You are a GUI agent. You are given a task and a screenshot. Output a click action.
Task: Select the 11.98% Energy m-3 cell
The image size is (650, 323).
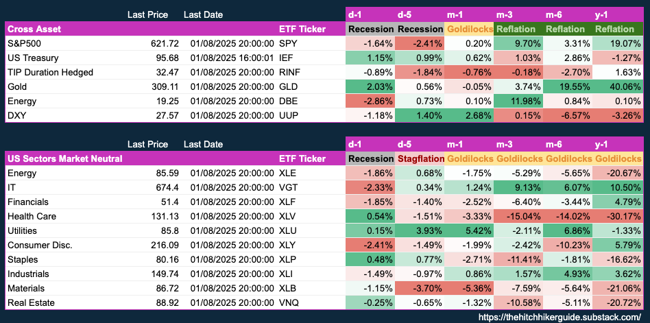(x=518, y=101)
